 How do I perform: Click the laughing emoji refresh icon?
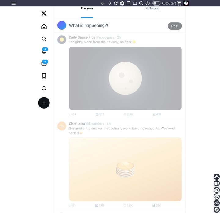[217, 196]
